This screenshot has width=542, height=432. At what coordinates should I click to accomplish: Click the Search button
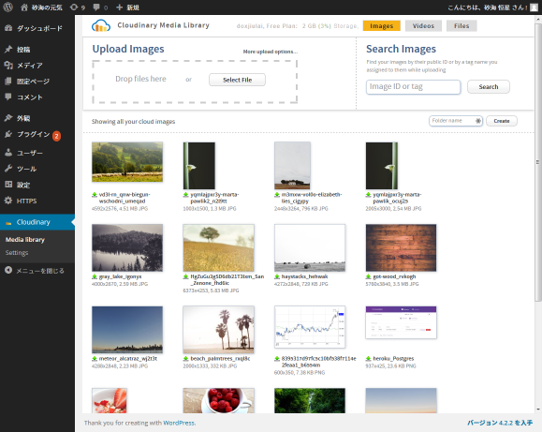(x=489, y=87)
